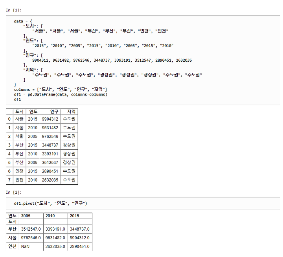Click the 인구 column header in first table

click(50, 112)
